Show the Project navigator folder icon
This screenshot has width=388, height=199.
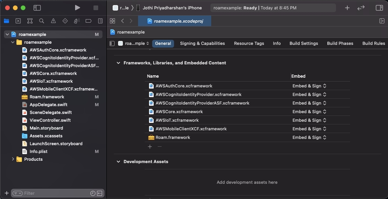(6, 21)
